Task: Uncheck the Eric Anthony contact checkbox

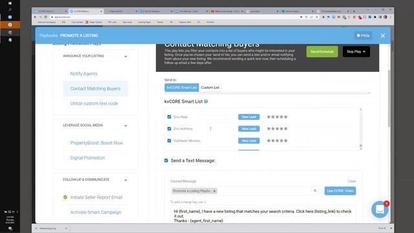Action: point(169,129)
